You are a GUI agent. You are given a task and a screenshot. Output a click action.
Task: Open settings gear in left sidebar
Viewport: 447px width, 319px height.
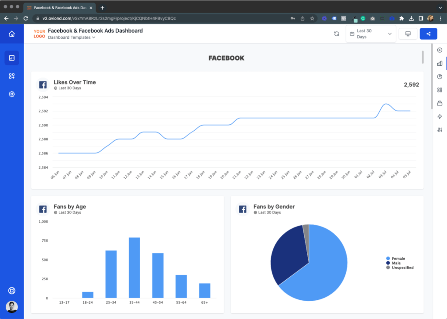pyautogui.click(x=12, y=94)
